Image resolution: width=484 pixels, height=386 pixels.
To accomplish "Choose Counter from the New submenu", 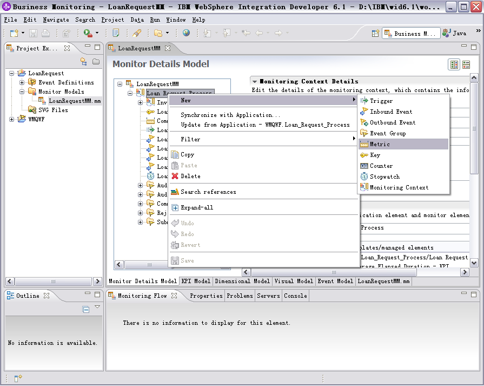I will (403, 166).
